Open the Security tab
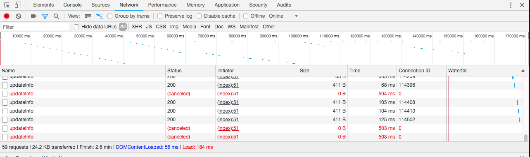This screenshot has height=157, width=530. pos(258,5)
